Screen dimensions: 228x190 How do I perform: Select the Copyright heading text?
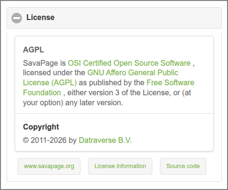click(41, 127)
